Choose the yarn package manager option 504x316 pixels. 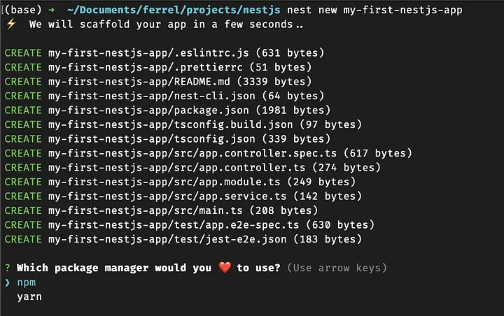(x=29, y=296)
